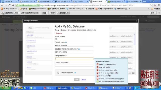Click the Database name help icon
161x90 pixels.
click(79, 49)
